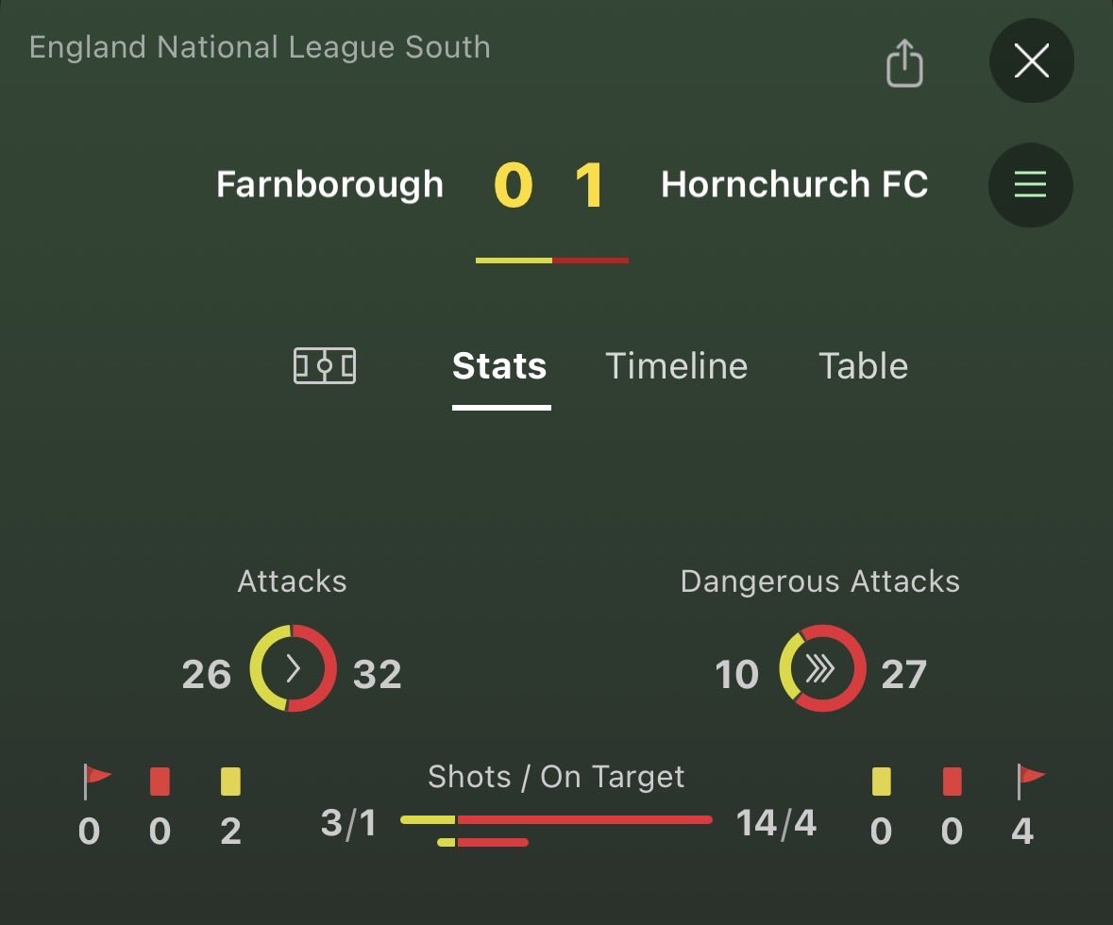The image size is (1113, 925).
Task: Click the Shots / On Target bar
Action: pos(556,820)
